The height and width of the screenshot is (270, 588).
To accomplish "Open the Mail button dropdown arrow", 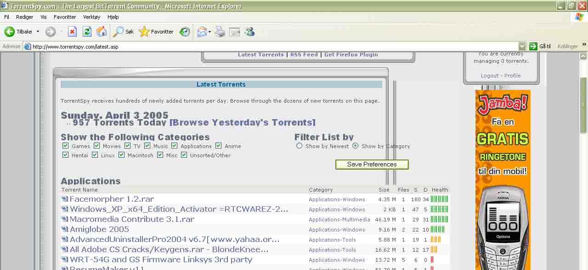I will tap(209, 32).
